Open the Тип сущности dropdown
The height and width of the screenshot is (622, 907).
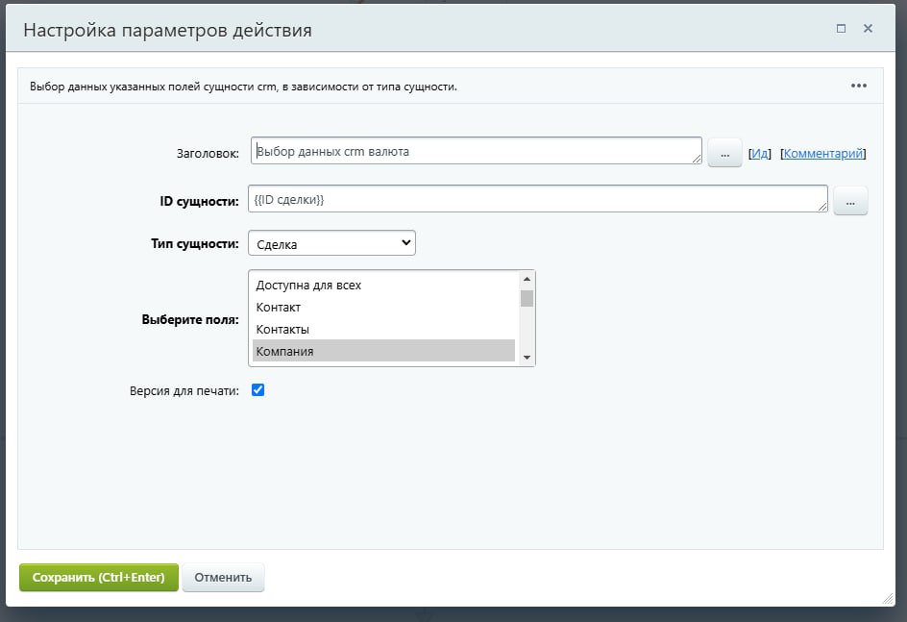tap(331, 243)
